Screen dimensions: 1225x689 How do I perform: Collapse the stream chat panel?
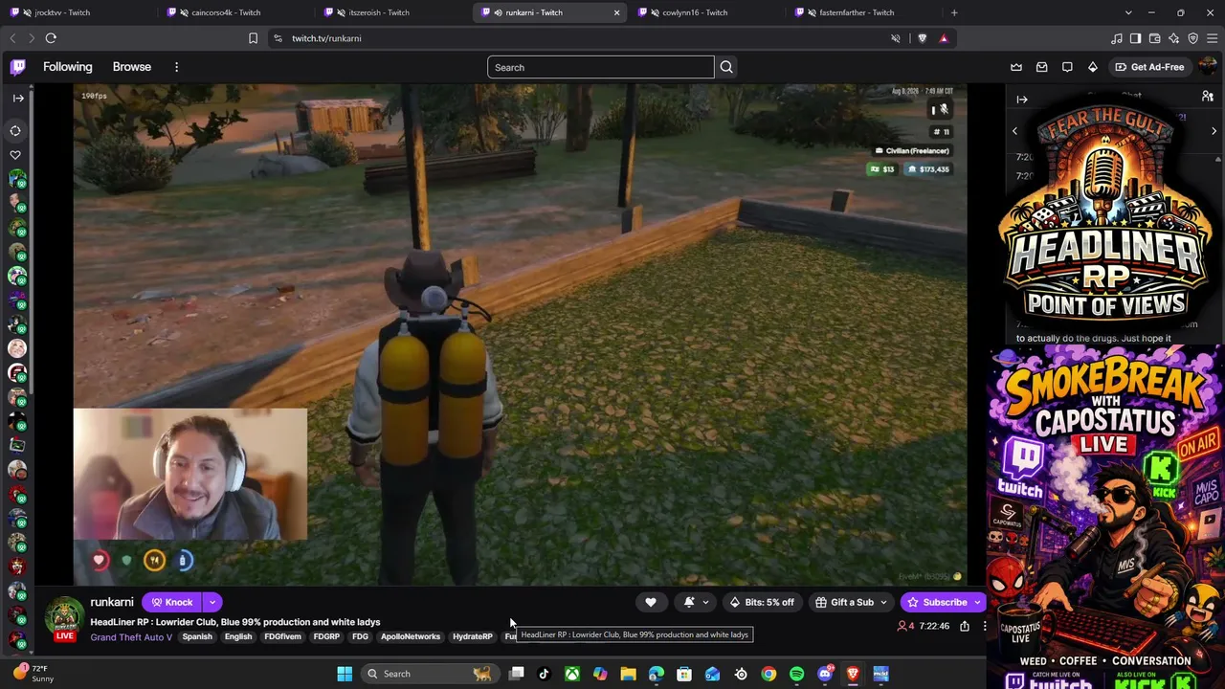point(1022,100)
